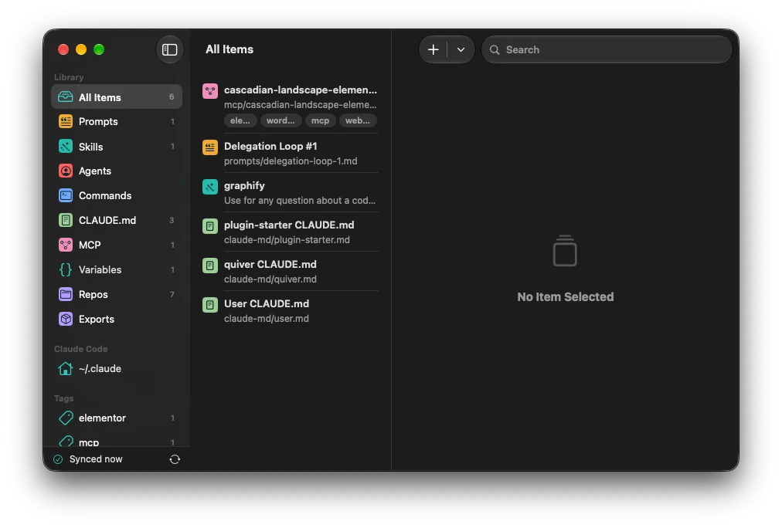
Task: Click the path claude-md/user.md
Action: 267,318
